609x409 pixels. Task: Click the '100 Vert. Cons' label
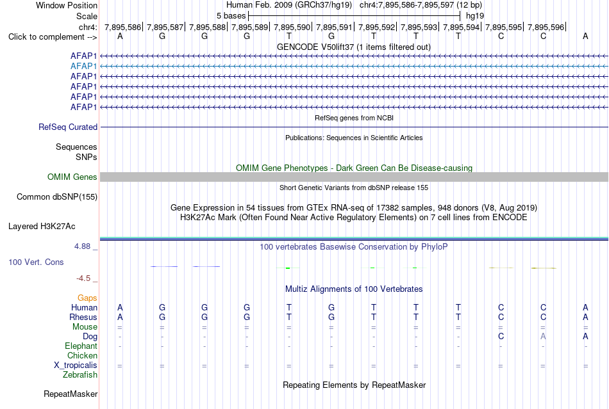(x=36, y=262)
